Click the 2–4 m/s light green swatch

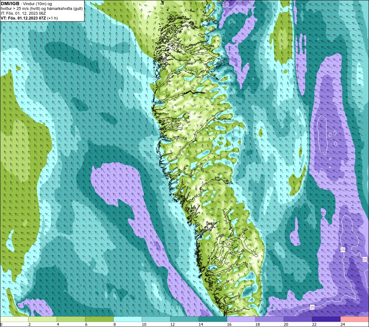pos(42,319)
